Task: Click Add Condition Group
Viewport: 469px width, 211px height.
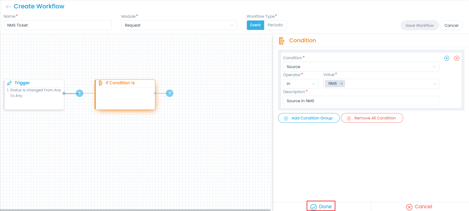Action: 309,118
